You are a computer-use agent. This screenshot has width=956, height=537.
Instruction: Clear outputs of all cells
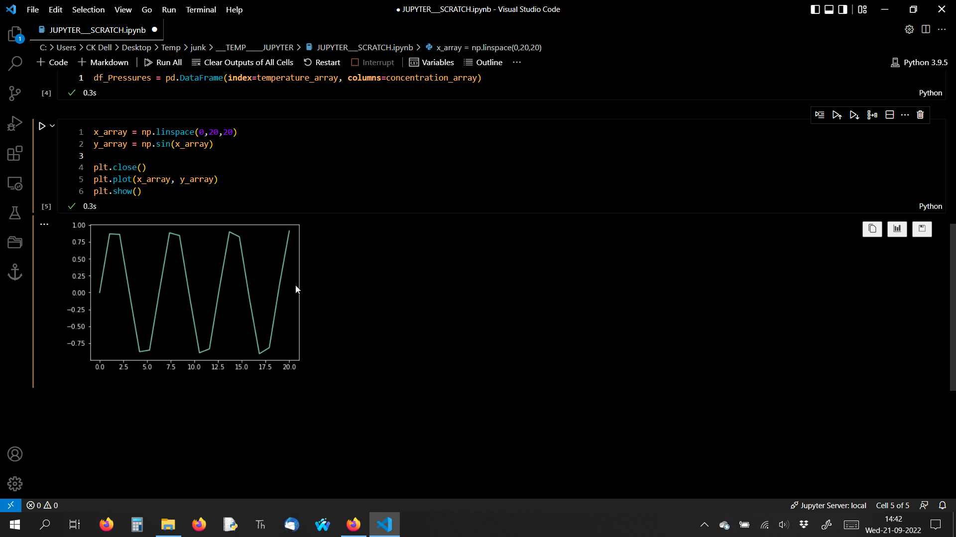[x=242, y=62]
